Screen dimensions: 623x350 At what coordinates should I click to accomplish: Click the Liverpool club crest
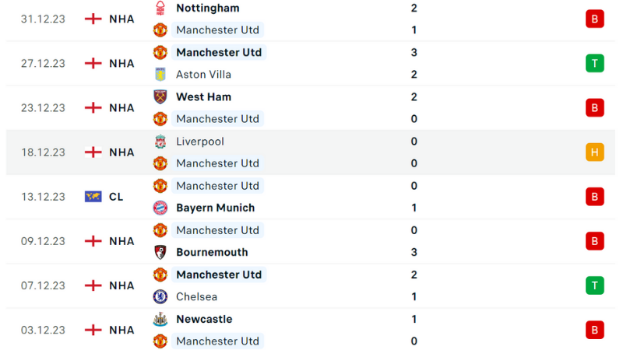click(160, 142)
